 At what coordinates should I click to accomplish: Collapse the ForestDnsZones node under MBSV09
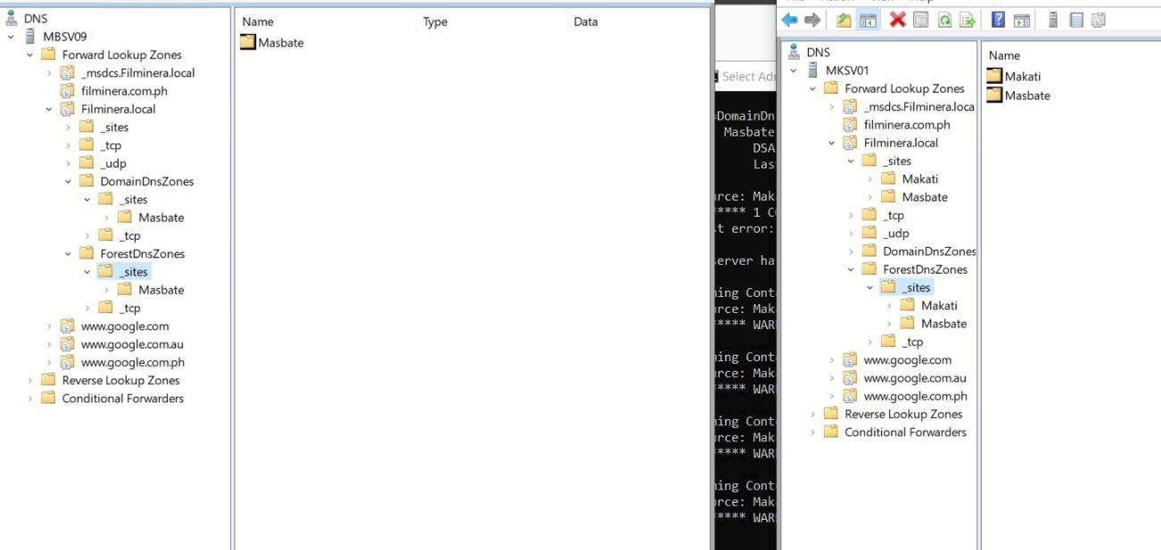(69, 254)
